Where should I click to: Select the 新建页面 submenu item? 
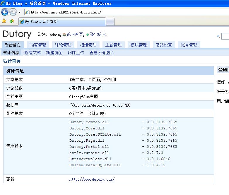[x=54, y=53]
